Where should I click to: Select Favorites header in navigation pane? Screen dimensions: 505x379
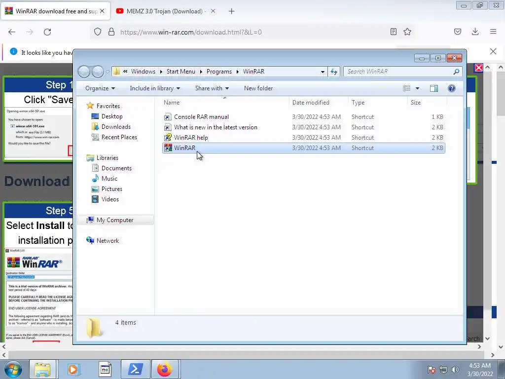click(108, 106)
